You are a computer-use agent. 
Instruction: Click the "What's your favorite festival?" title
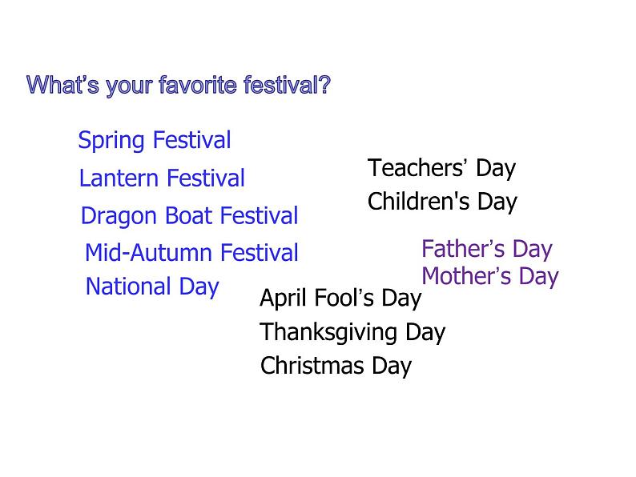pos(178,85)
